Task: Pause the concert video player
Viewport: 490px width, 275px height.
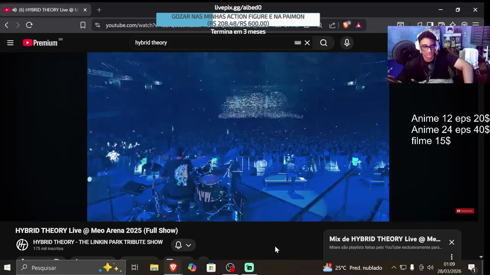Action: pyautogui.click(x=238, y=137)
